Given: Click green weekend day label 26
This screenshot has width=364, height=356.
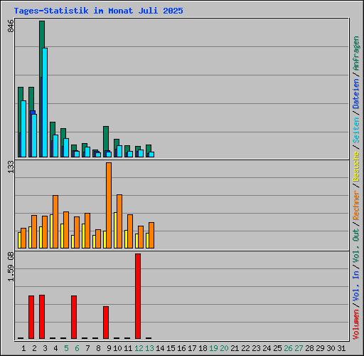Looking at the screenshot, I should (288, 348).
